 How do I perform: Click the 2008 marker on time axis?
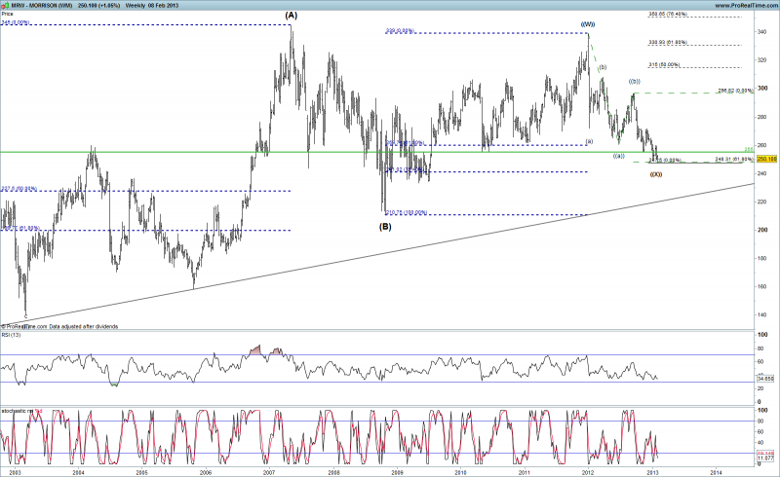(x=333, y=470)
